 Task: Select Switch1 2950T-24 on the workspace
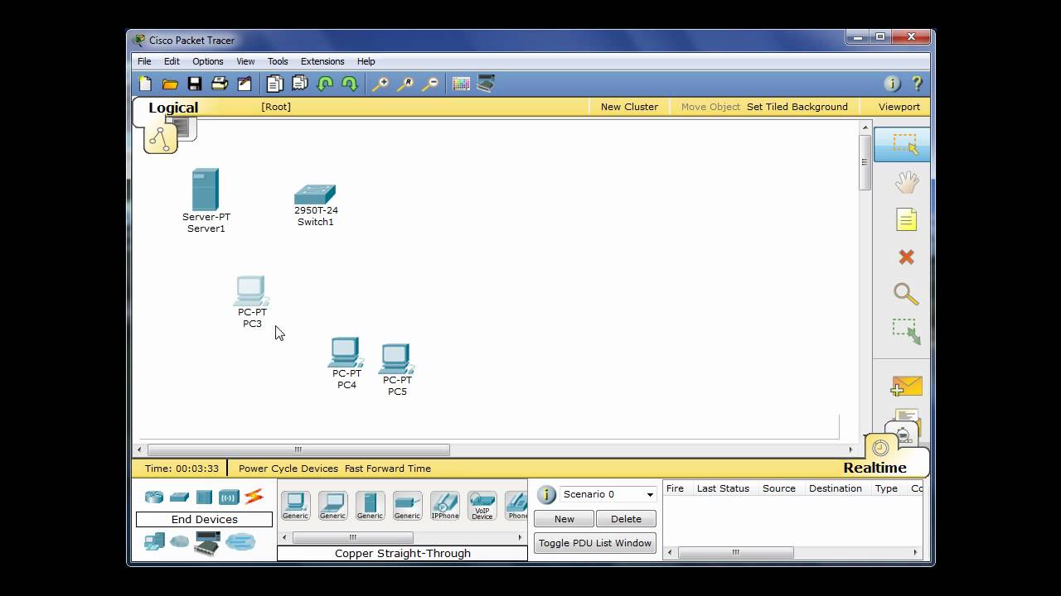pos(315,195)
